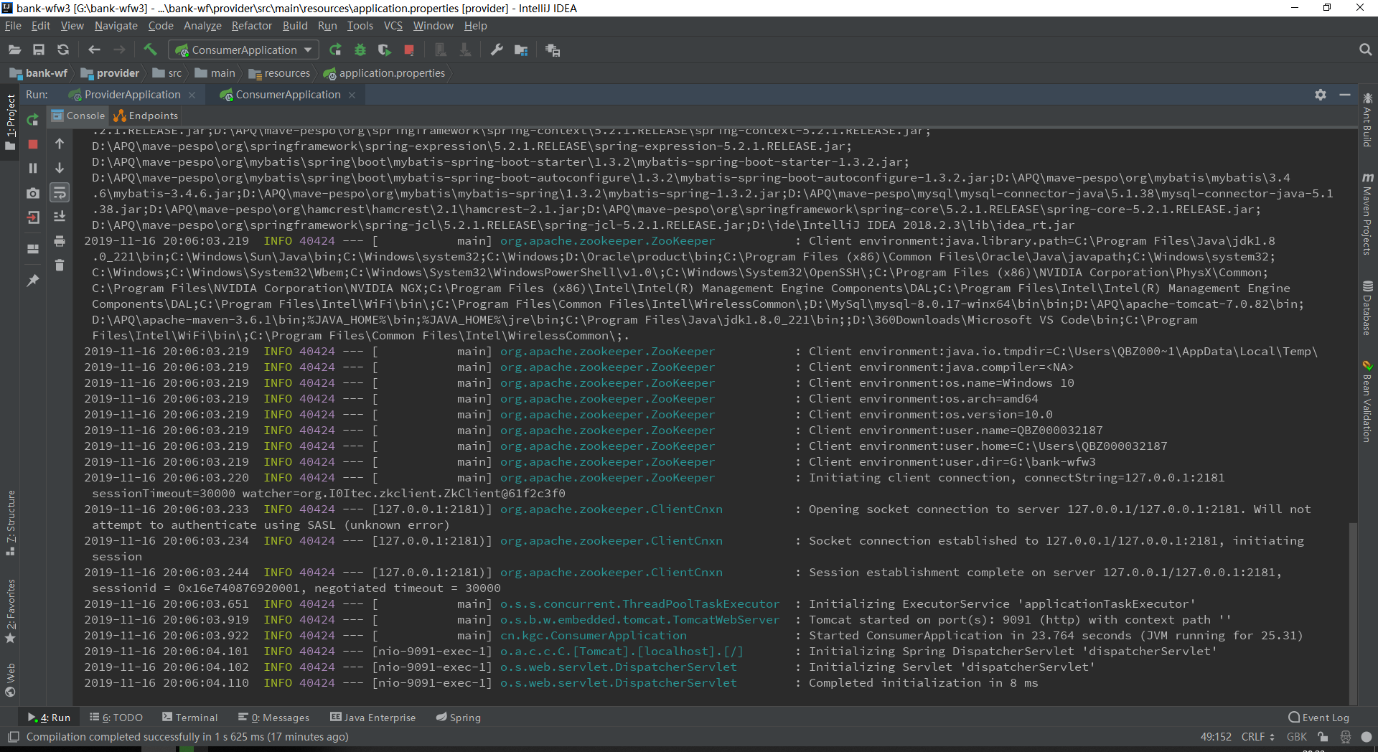Open Maven Projects side panel
Screen dimensions: 1378x752
click(x=1367, y=213)
